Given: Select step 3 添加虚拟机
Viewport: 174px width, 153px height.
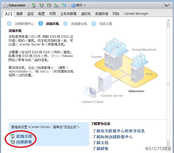Looking at the screenshot, I should (75, 24).
